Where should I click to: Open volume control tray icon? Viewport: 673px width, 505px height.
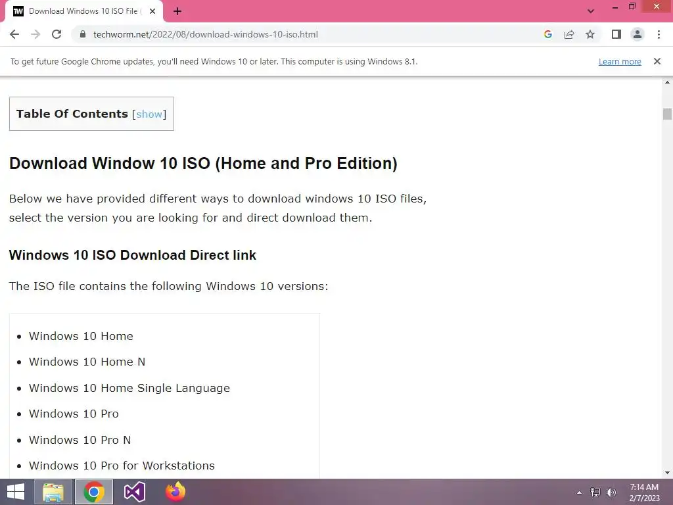point(611,493)
